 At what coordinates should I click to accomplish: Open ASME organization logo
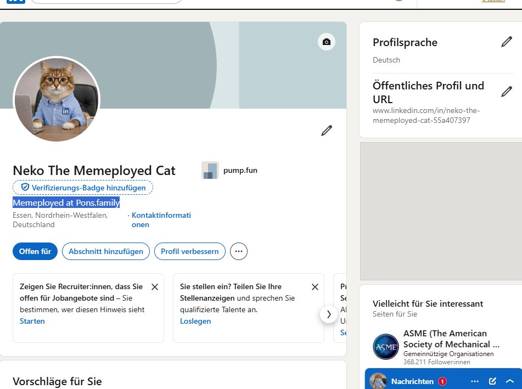click(385, 347)
